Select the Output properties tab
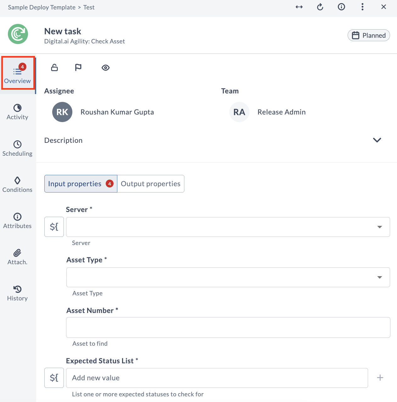This screenshot has width=397, height=402. 151,184
